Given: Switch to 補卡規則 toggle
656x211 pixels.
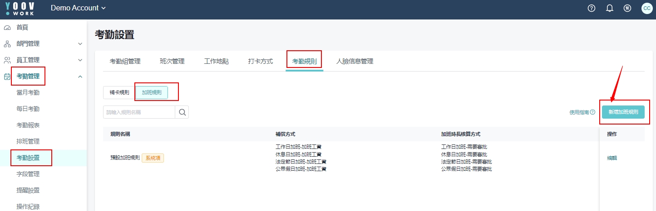Looking at the screenshot, I should coord(119,92).
